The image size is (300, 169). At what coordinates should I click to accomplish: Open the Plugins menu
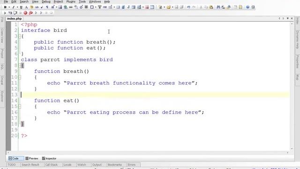(71, 2)
